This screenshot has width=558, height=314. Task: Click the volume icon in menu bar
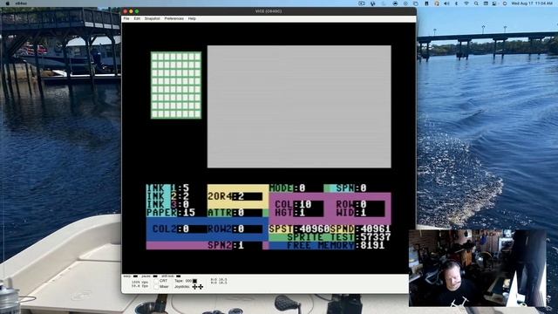coord(446,3)
